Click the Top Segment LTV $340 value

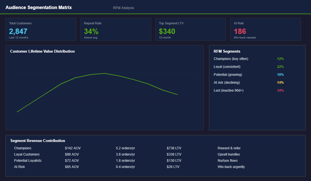click(x=167, y=31)
